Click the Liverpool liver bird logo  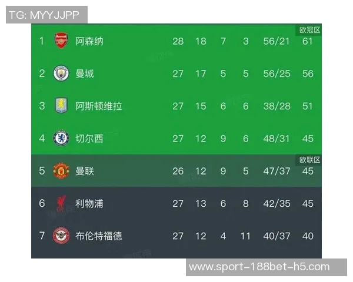61,203
